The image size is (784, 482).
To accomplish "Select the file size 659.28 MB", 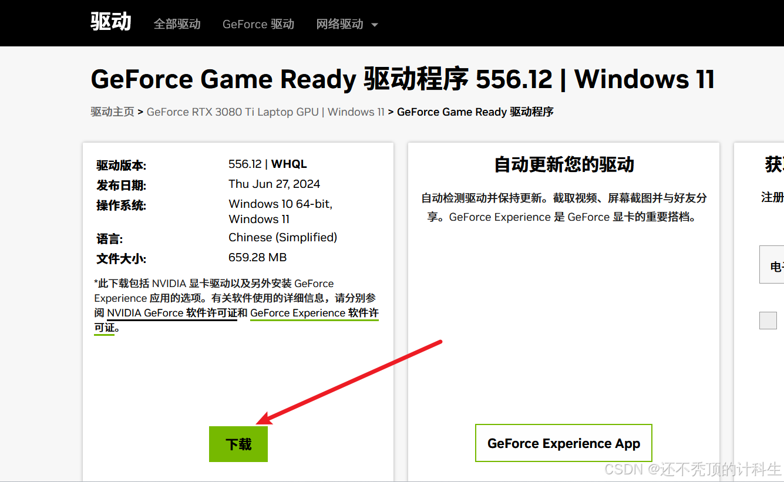I will 257,257.
